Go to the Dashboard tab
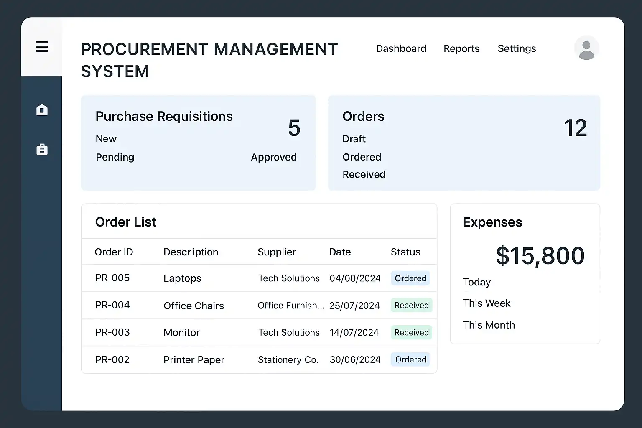Image resolution: width=642 pixels, height=428 pixels. (x=401, y=48)
